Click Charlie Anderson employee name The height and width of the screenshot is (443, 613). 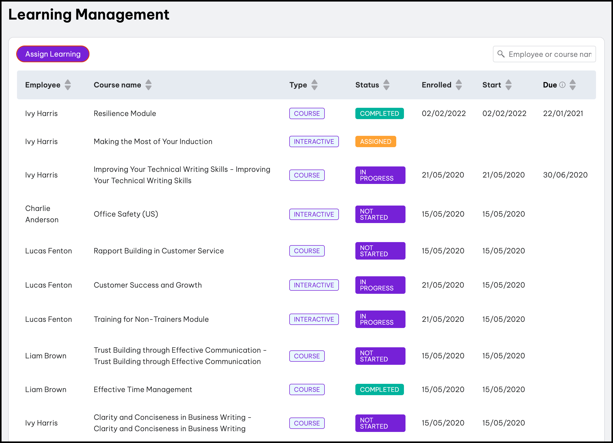click(42, 214)
